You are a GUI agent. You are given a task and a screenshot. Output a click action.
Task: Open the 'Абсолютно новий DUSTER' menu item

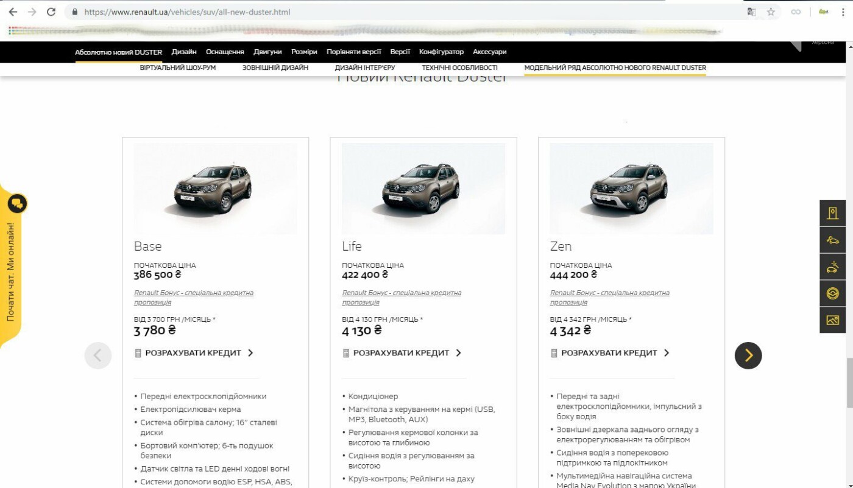(x=119, y=52)
